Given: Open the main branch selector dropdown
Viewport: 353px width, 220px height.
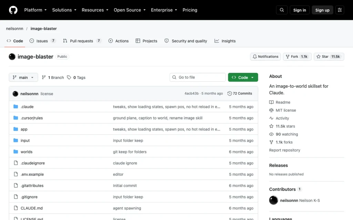Looking at the screenshot, I should coord(23,77).
